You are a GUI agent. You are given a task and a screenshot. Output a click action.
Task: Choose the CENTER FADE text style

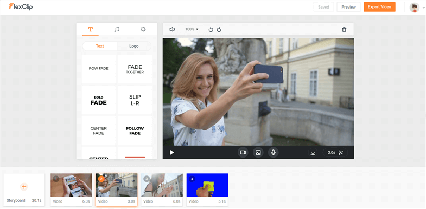[x=99, y=130]
